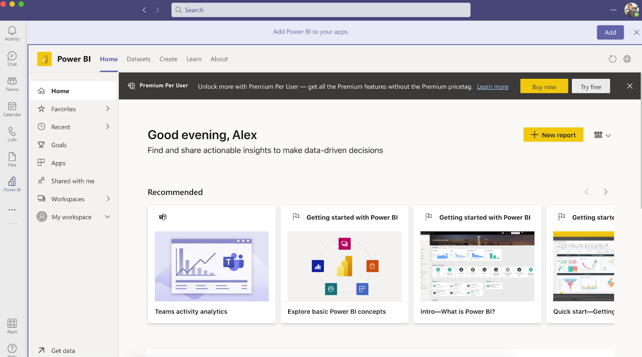Show more apps ellipsis in left rail

[12, 210]
